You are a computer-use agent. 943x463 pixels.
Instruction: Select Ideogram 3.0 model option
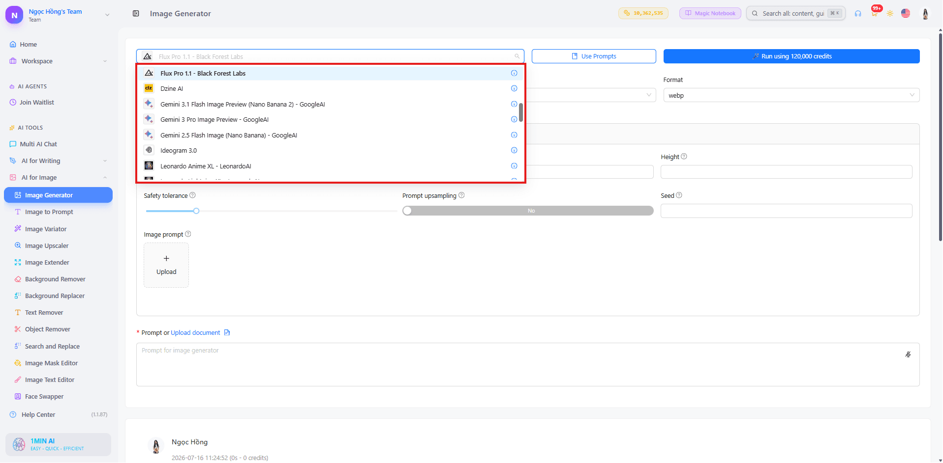[329, 150]
